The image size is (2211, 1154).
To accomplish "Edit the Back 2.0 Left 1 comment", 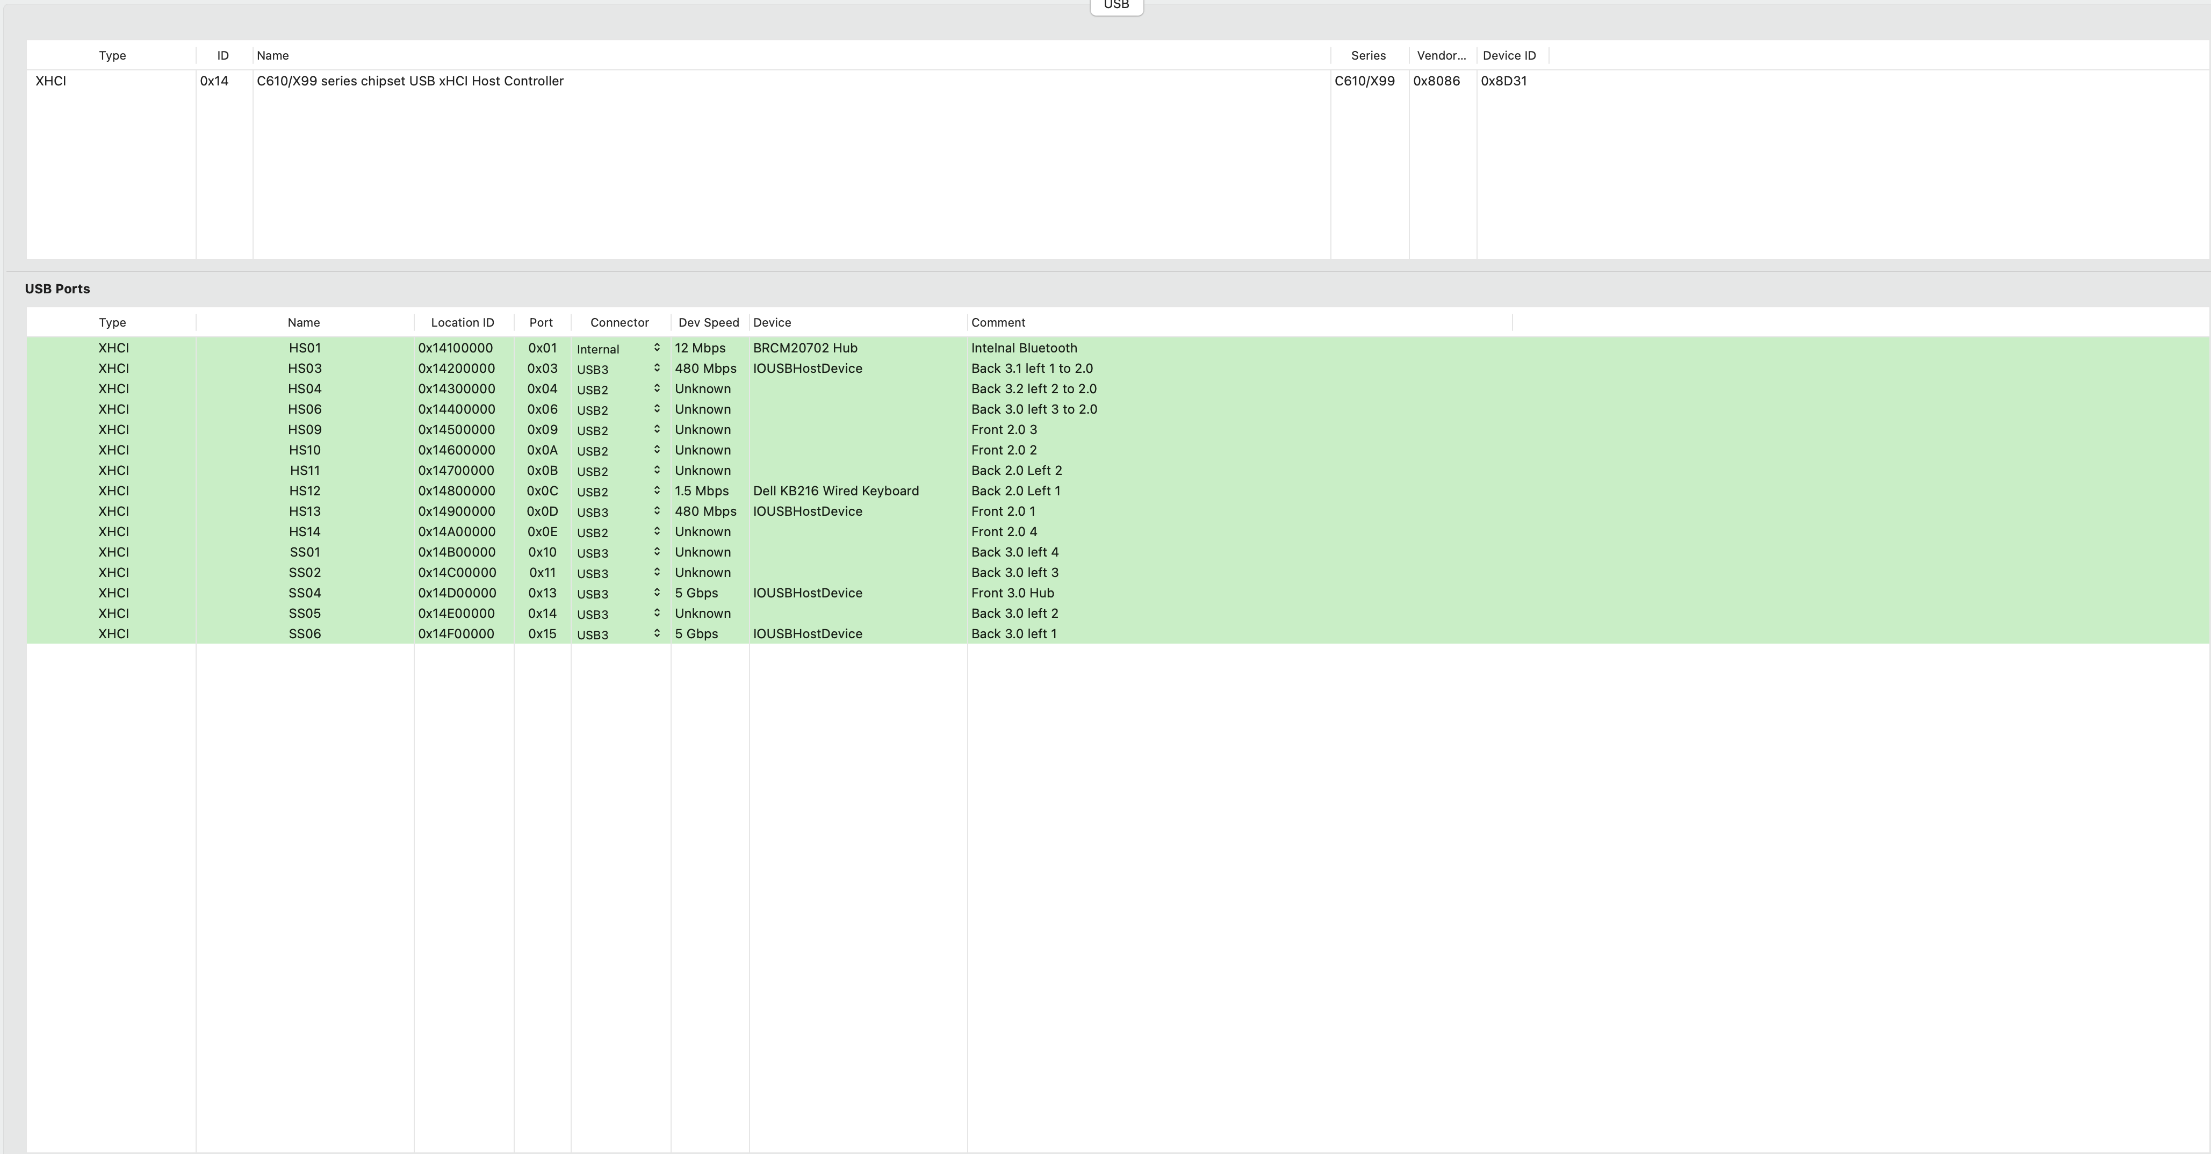I will [1016, 492].
